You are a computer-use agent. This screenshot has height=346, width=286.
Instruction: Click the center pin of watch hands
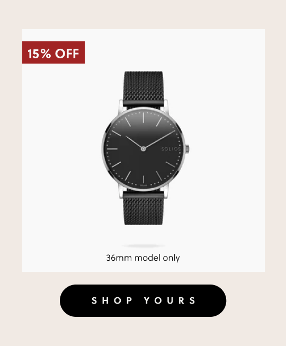point(143,149)
